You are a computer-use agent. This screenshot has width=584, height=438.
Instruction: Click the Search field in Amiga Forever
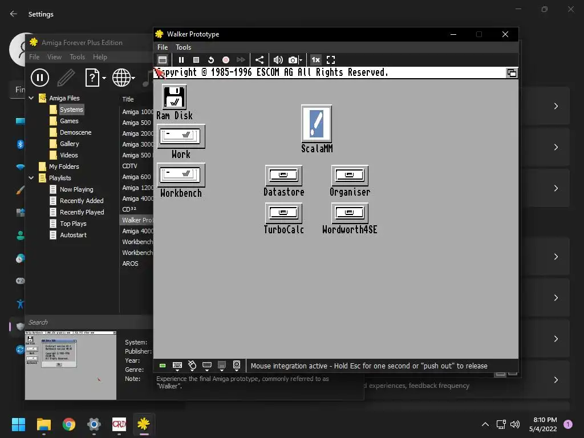(x=89, y=322)
